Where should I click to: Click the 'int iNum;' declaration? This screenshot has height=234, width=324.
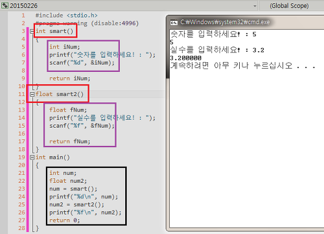pos(65,47)
